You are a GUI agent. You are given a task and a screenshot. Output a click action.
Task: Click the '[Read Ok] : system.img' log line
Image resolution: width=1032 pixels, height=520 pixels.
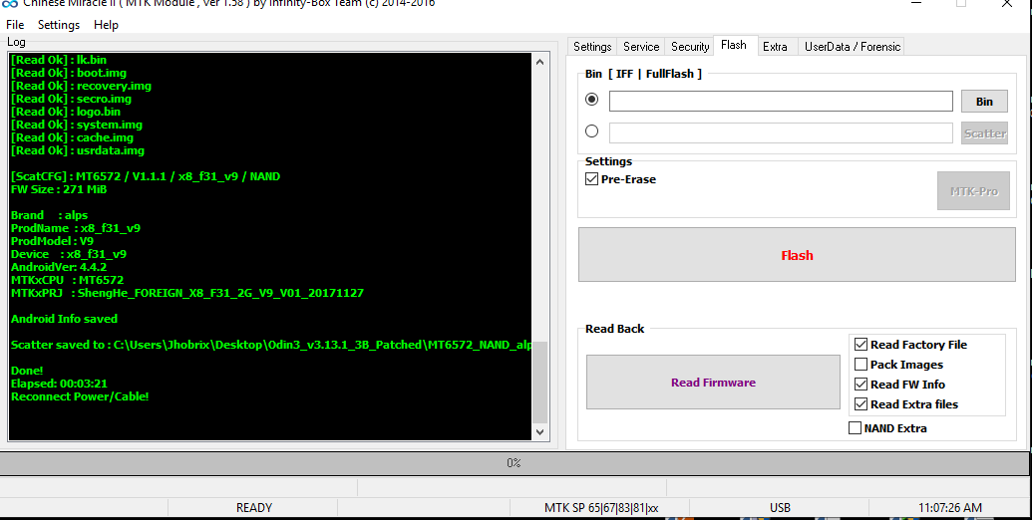coord(77,125)
